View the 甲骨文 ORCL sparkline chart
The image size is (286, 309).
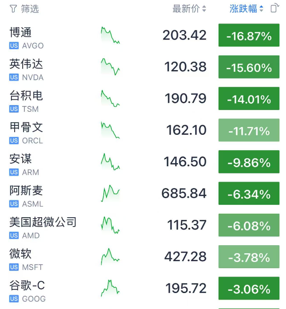point(110,130)
